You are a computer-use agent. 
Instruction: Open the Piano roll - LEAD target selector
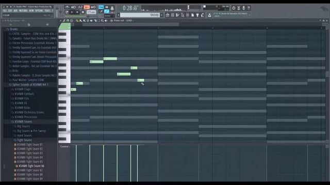(x=123, y=21)
